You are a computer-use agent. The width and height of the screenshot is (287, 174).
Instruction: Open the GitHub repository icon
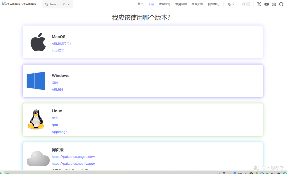coord(281,4)
